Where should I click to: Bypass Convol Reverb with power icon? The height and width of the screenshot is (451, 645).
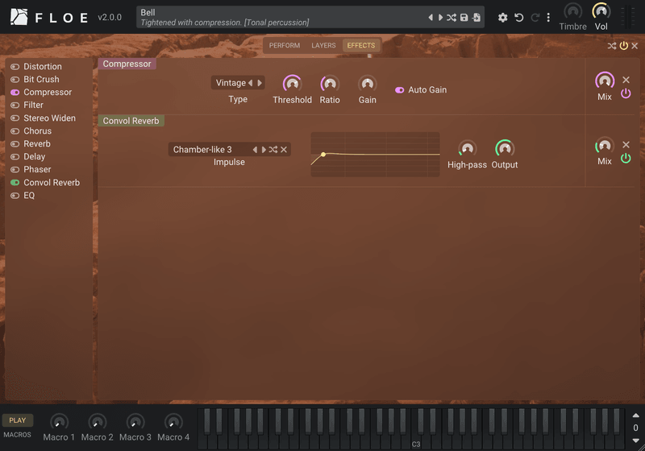click(x=626, y=158)
